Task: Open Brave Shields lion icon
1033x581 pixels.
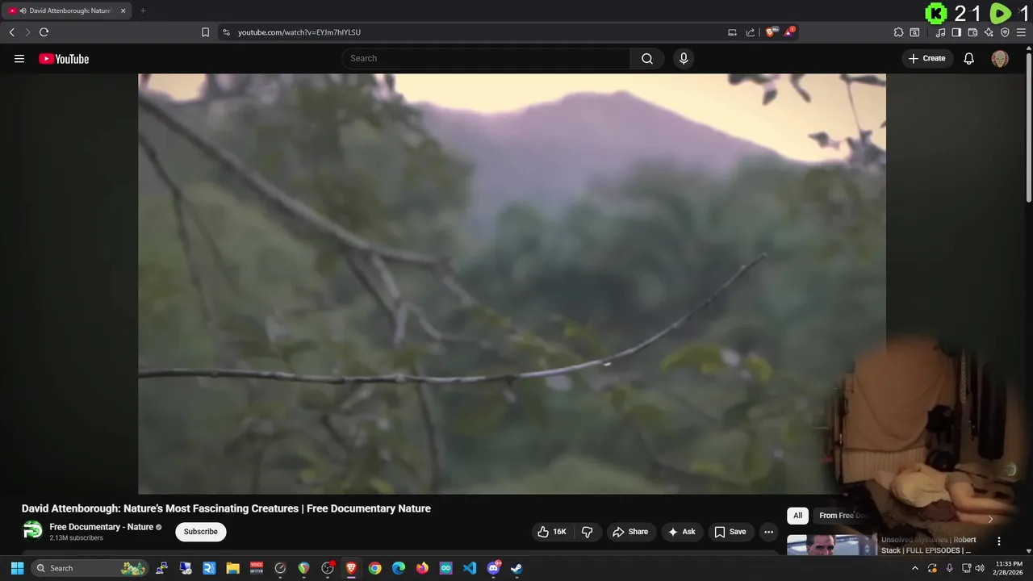Action: coord(771,32)
